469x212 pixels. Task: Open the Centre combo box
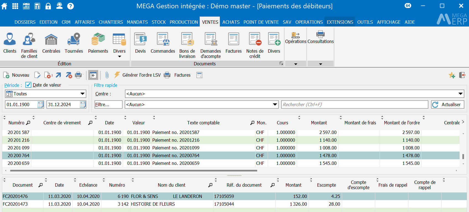pos(295,94)
